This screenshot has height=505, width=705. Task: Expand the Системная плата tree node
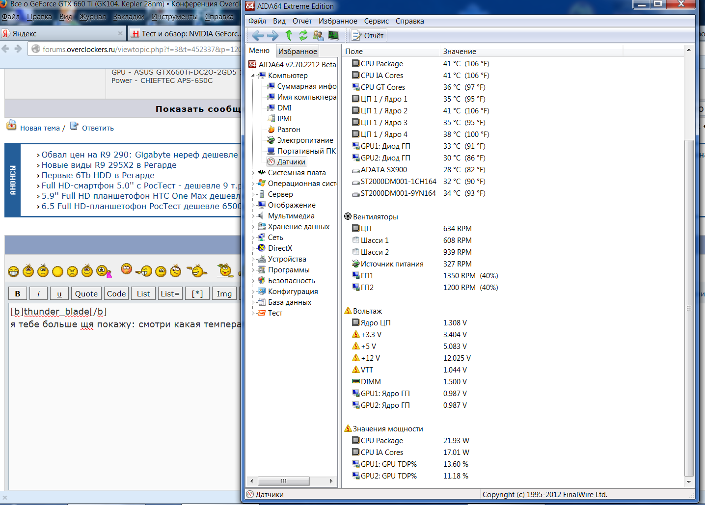(253, 173)
